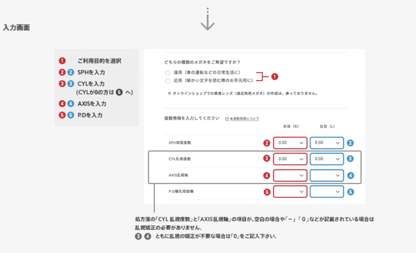Open the left-eye SPH球面度数 dropdown
The height and width of the screenshot is (253, 418).
[x=327, y=143]
